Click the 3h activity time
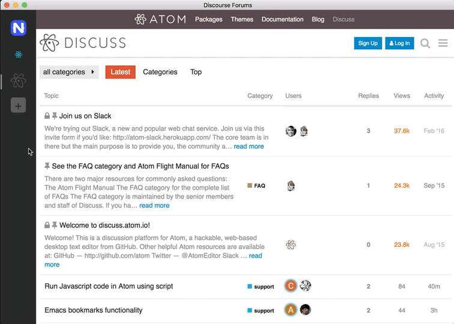This screenshot has height=324, width=454. point(434,310)
